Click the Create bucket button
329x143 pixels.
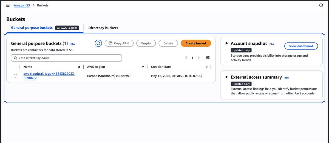(x=196, y=43)
